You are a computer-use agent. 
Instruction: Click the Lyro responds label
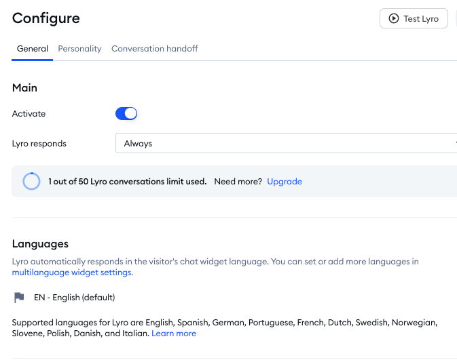coord(39,144)
